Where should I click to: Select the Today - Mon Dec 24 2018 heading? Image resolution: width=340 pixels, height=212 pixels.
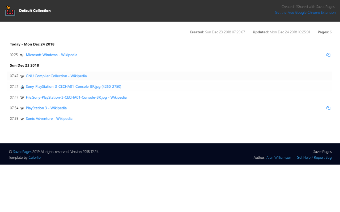coord(32,44)
